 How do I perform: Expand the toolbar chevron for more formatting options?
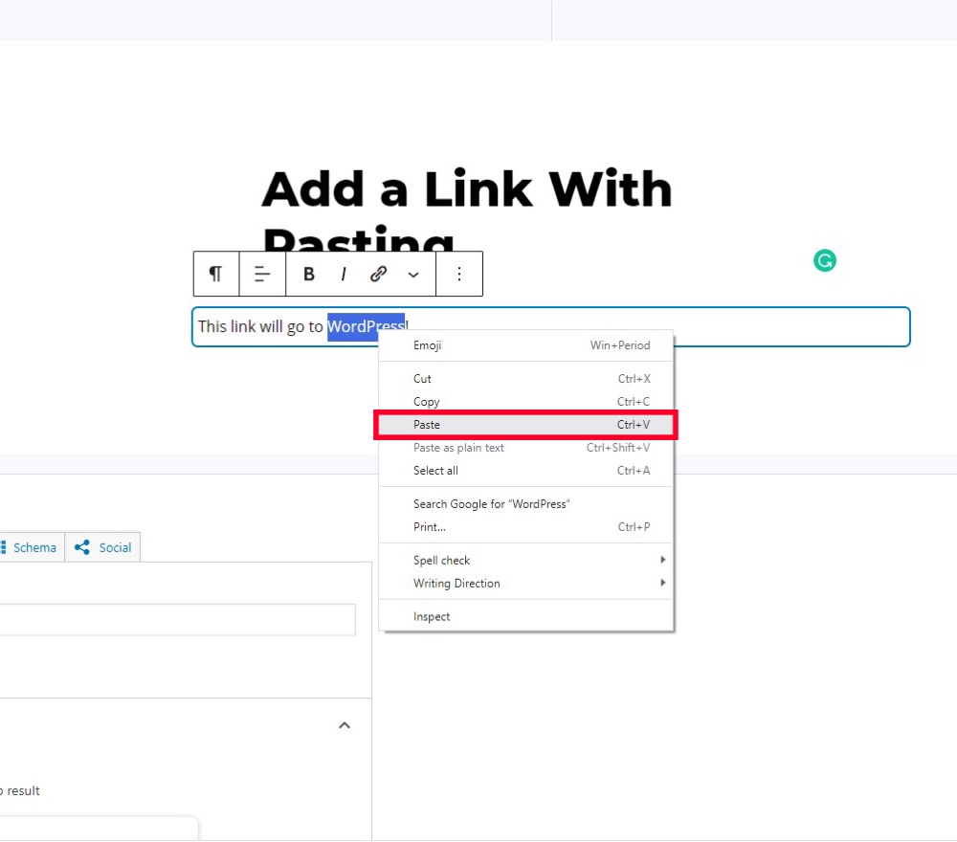413,274
